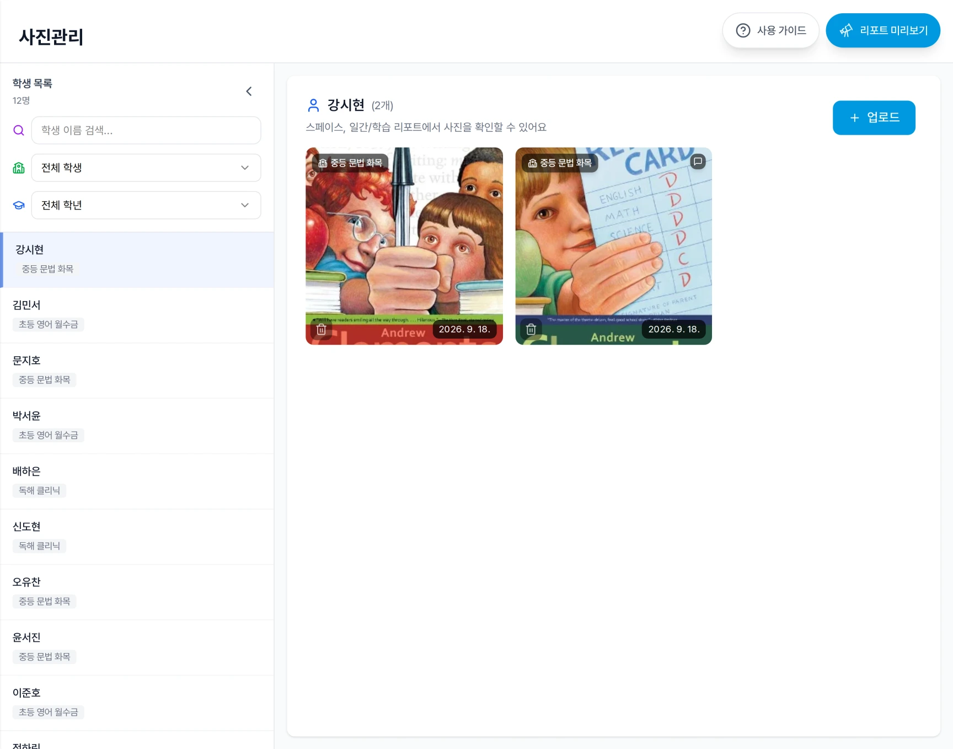Click the green school building filter icon
The width and height of the screenshot is (953, 749).
19,168
